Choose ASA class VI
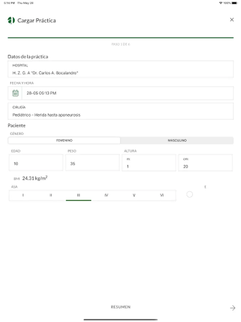Screen dimensions: 241x322 [162, 195]
